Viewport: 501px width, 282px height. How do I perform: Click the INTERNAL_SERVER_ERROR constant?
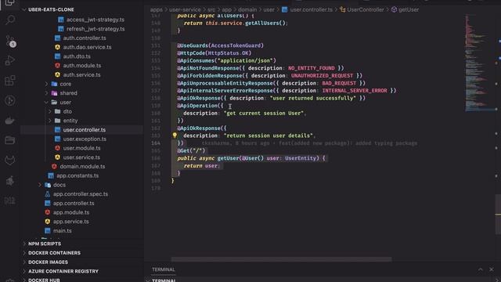[x=355, y=91]
